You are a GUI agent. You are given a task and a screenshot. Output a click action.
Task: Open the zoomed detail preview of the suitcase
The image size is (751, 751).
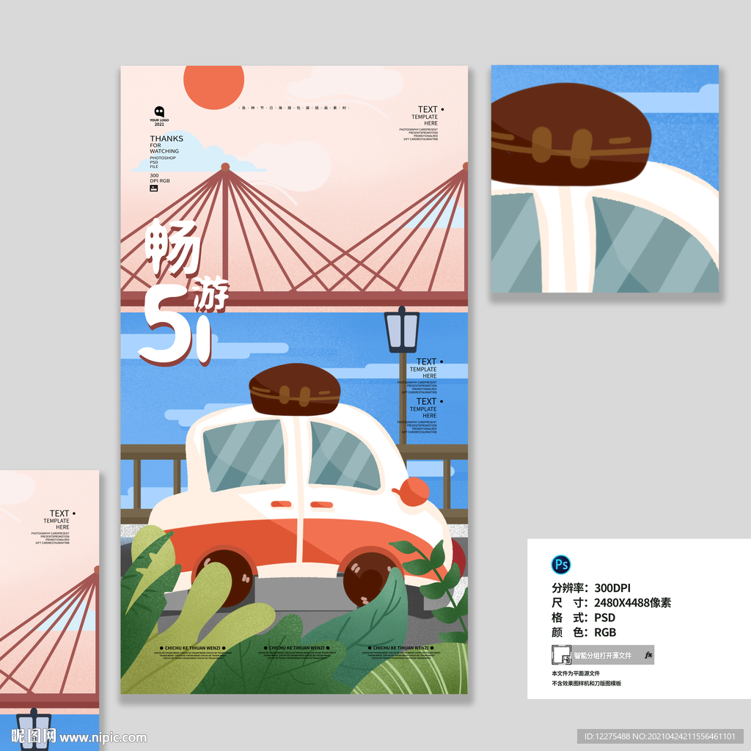click(604, 179)
